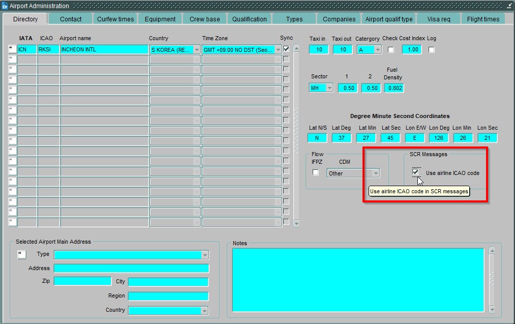The width and height of the screenshot is (515, 324).
Task: Uncheck the Sync checkbox for INCHEON INTL
Action: [286, 49]
